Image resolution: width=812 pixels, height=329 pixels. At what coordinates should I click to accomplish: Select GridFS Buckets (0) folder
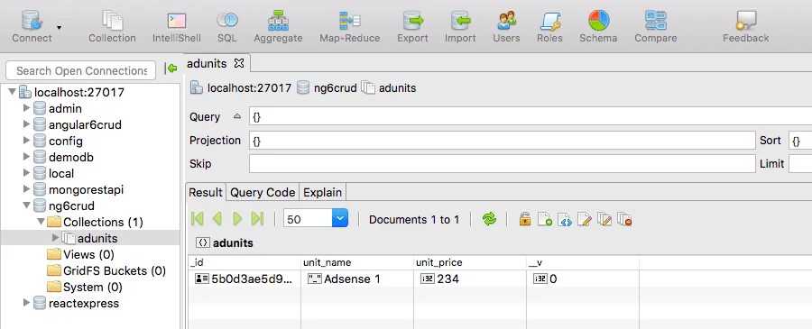115,270
